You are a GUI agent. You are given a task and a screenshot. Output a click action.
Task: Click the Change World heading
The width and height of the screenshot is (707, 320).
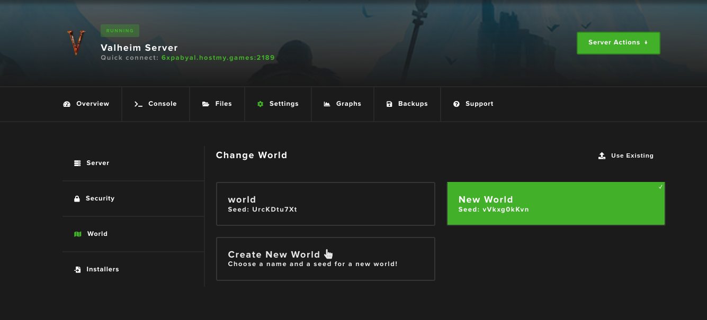(x=252, y=155)
